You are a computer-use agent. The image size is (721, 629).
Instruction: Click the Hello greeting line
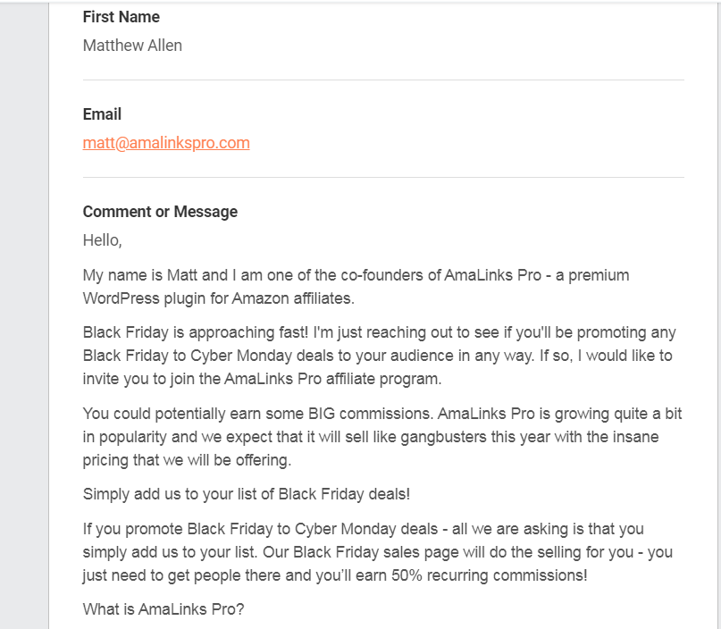click(x=102, y=240)
